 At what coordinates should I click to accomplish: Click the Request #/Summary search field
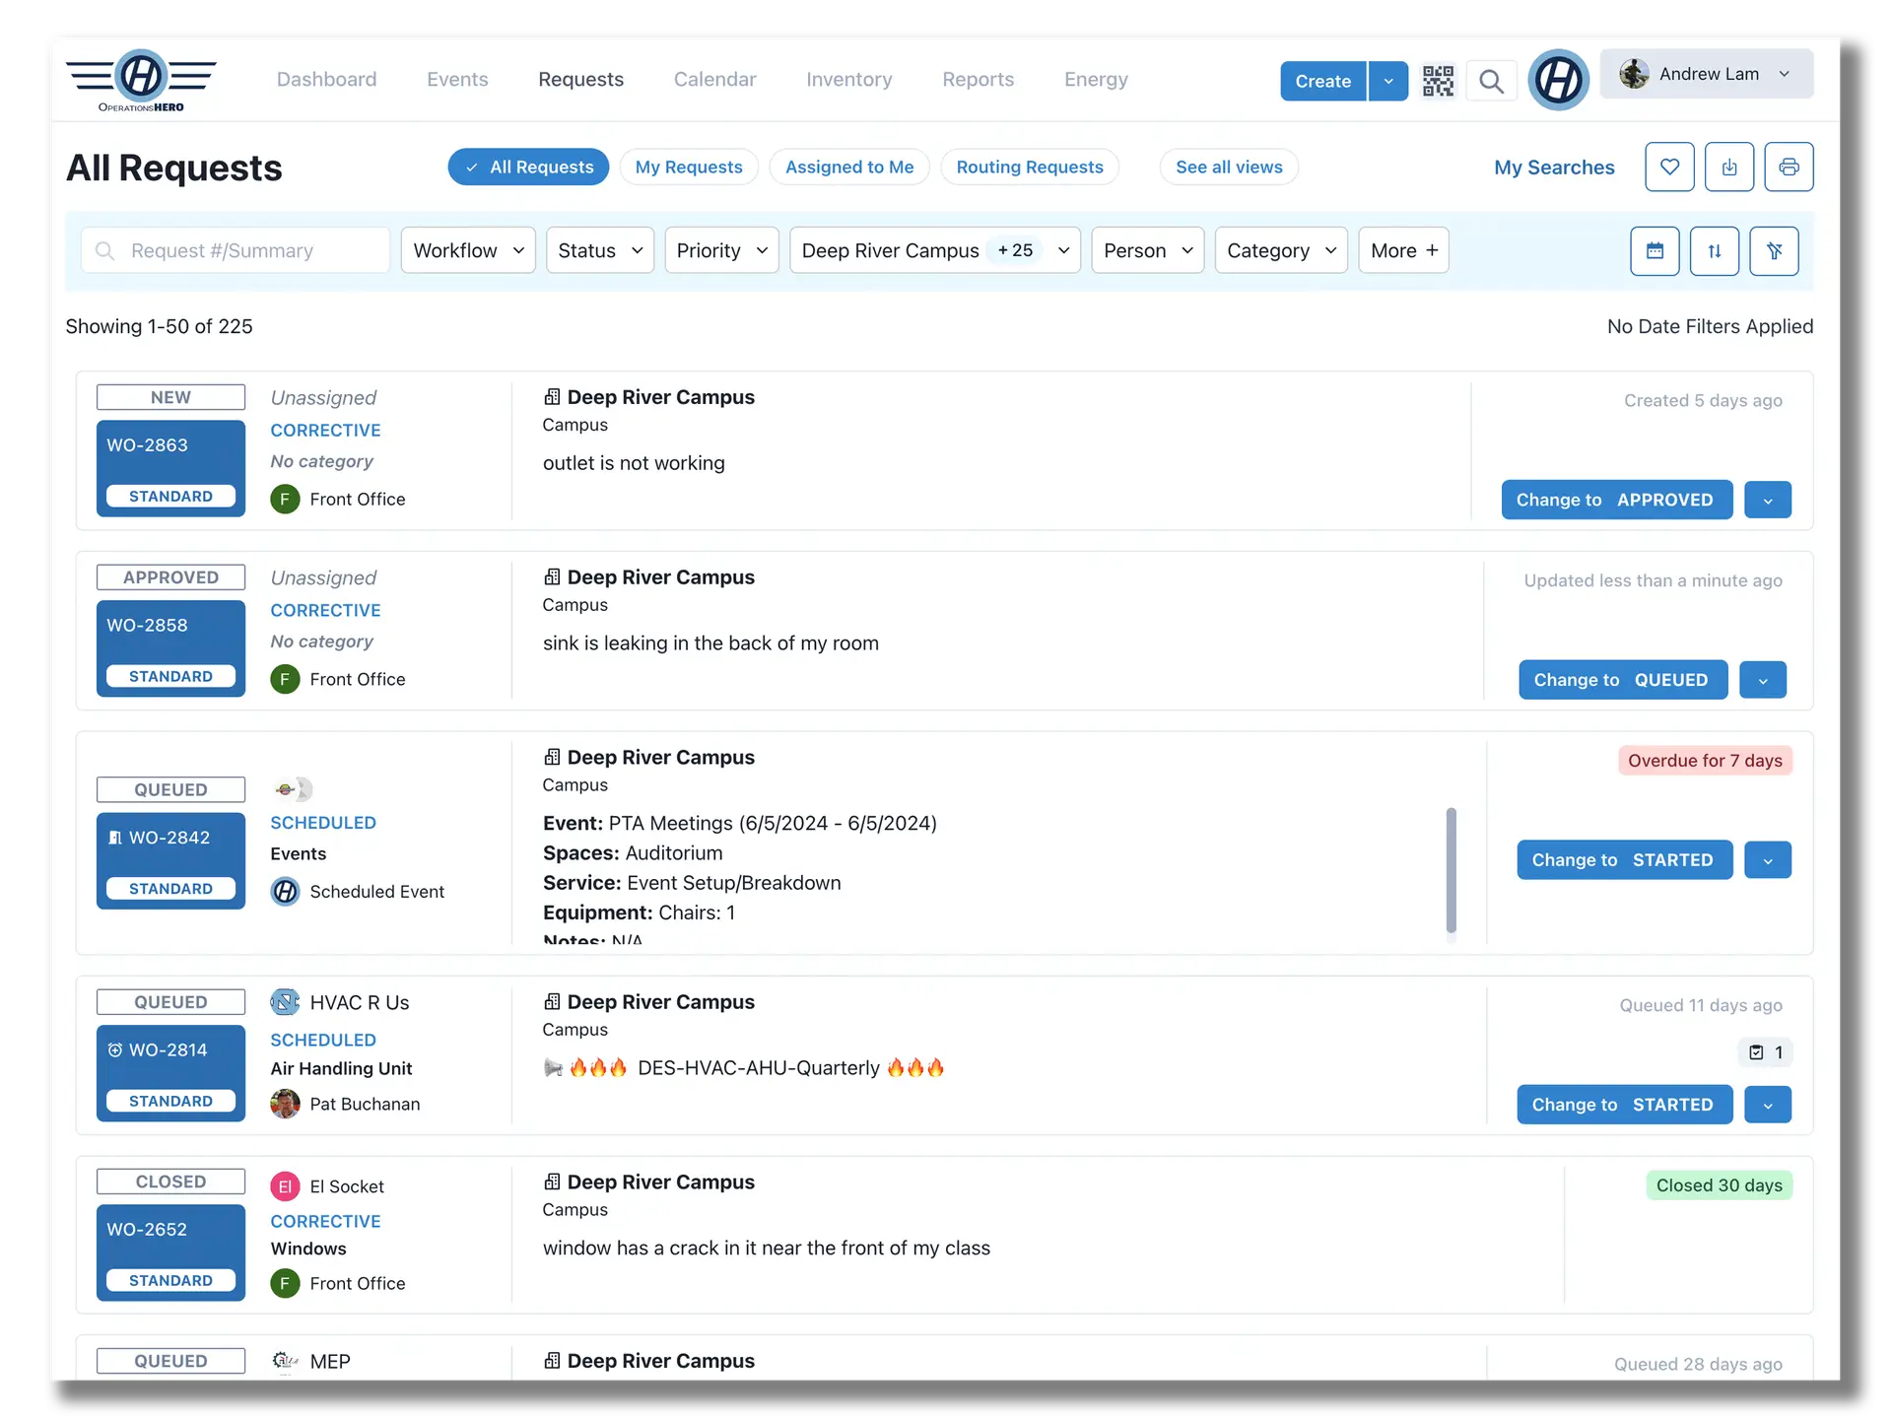[236, 250]
